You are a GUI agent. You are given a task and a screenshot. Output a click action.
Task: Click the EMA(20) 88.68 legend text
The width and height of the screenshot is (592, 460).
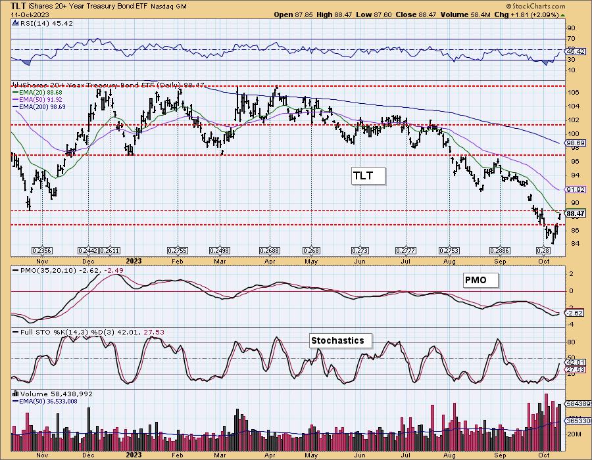(40, 93)
